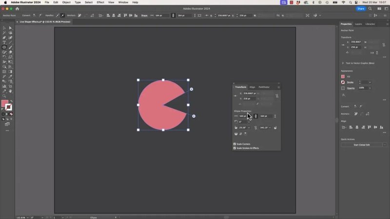Swap fill and stroke arrow in toolbox
The image size is (390, 219).
tap(11, 101)
